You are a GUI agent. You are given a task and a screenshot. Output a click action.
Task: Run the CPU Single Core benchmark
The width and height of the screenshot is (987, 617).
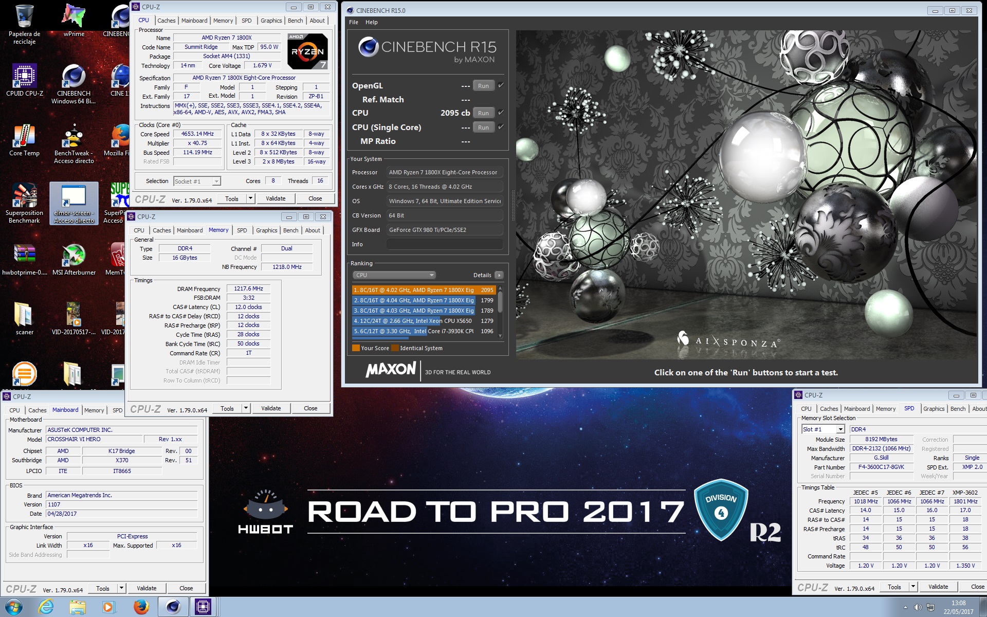point(483,128)
